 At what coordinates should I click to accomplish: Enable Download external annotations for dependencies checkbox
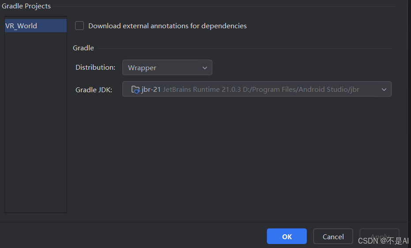click(x=79, y=26)
